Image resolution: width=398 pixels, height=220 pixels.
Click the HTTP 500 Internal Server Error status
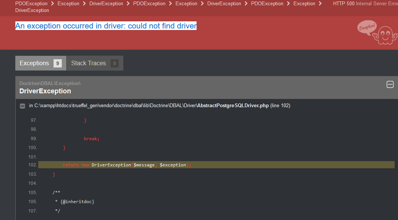365,4
